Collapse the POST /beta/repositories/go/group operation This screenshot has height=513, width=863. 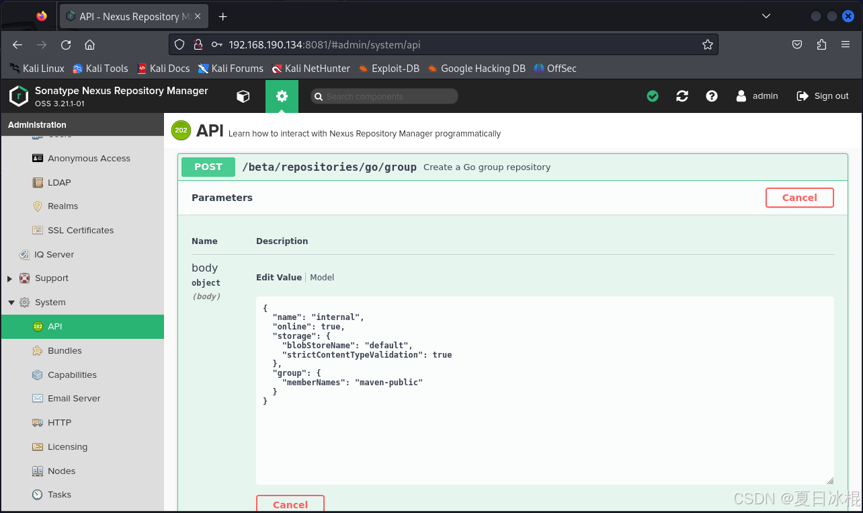tap(513, 167)
